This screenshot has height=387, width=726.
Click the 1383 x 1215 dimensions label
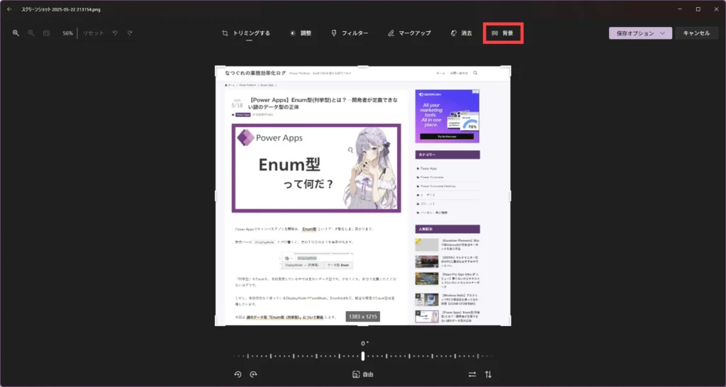click(363, 317)
